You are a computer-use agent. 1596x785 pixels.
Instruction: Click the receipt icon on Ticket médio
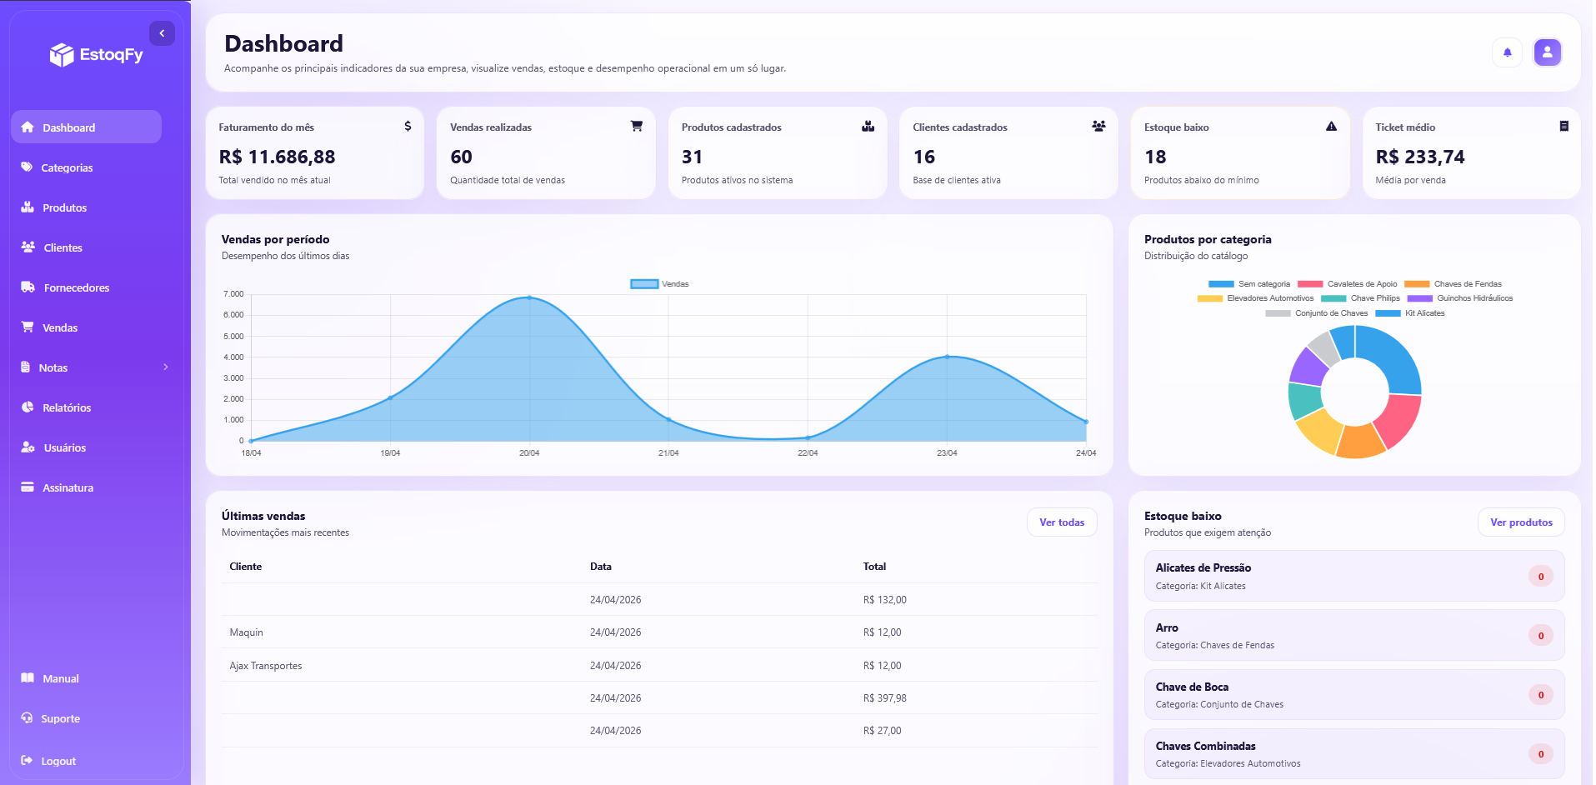1563,126
